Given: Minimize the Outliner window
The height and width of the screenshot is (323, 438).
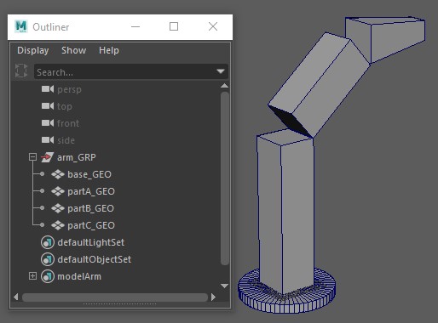Looking at the screenshot, I should click(x=135, y=27).
